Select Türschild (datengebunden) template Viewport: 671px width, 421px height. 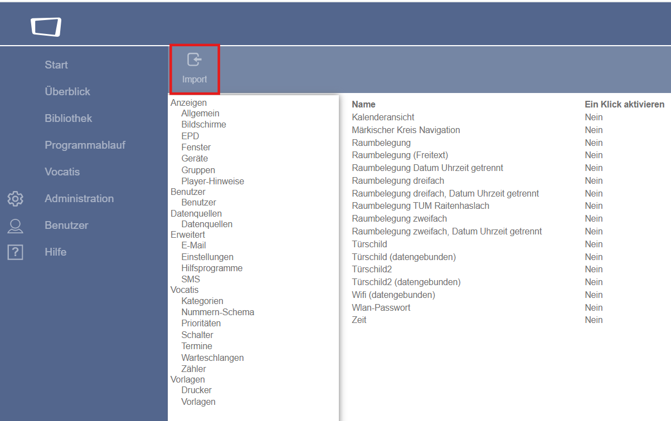point(404,257)
